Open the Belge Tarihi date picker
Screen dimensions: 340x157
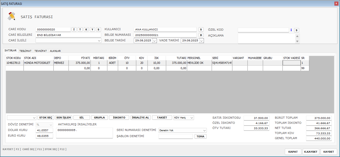point(154,41)
